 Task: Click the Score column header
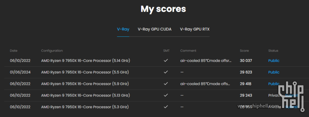244,51
